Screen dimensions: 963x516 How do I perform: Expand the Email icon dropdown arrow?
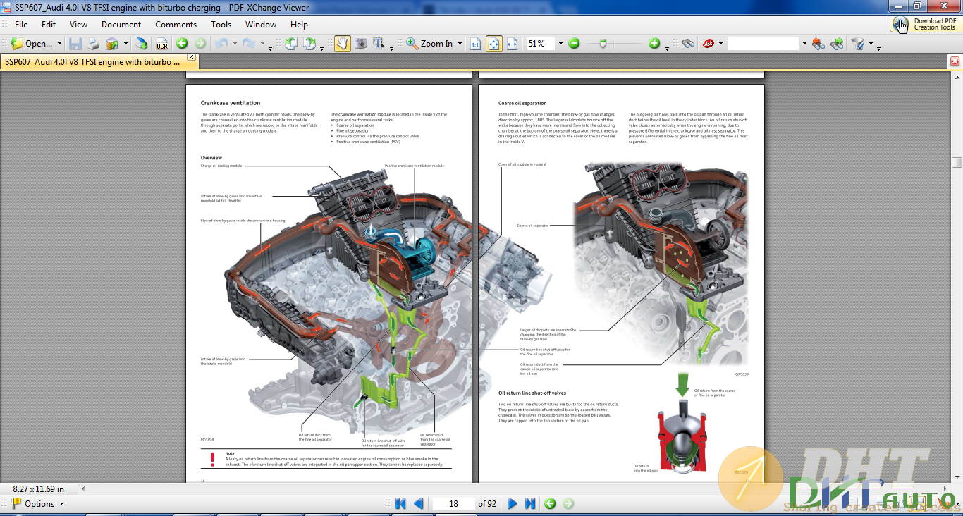coord(125,44)
